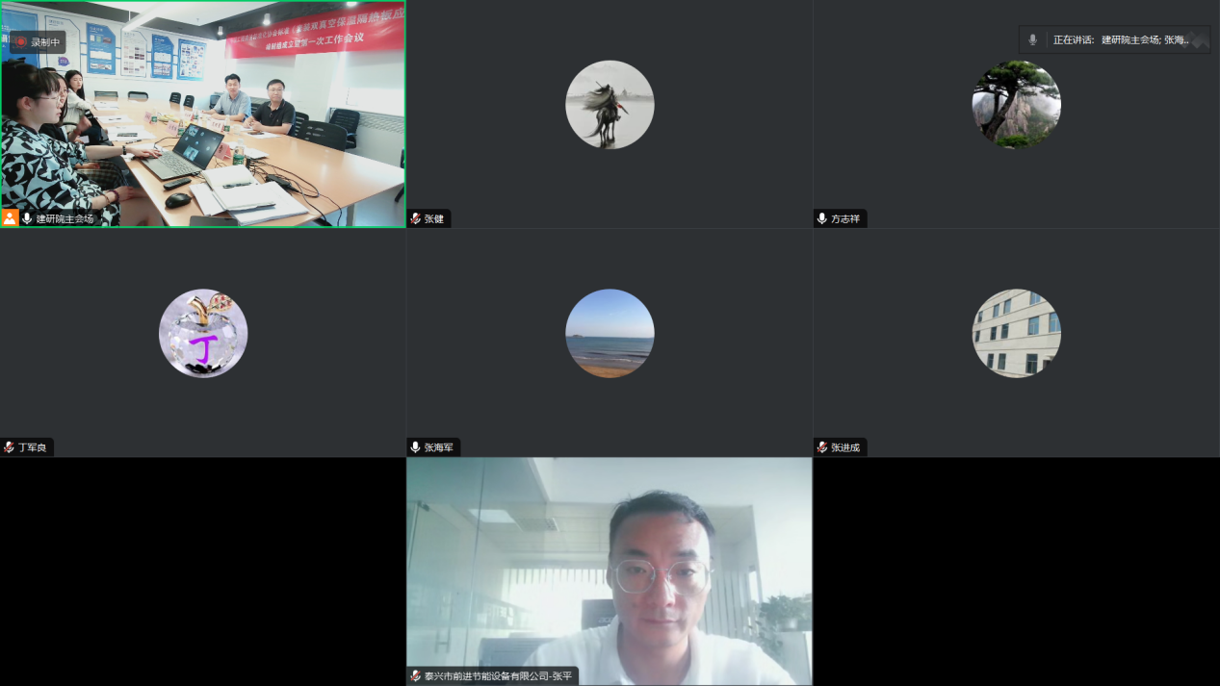Click the microphone icon in the 正在讲话 bar
The image size is (1220, 686).
tap(1032, 40)
